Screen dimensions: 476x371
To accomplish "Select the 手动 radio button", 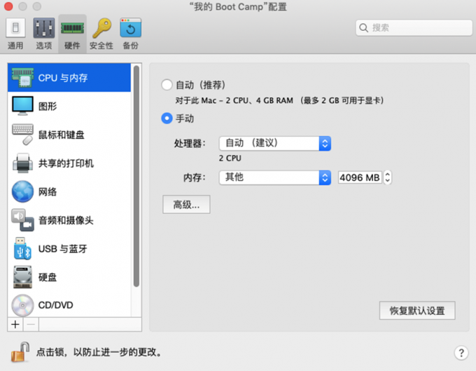I will pos(167,119).
